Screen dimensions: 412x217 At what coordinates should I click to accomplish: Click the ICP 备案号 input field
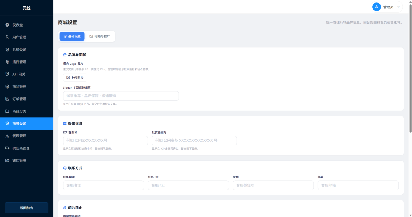[105, 141]
